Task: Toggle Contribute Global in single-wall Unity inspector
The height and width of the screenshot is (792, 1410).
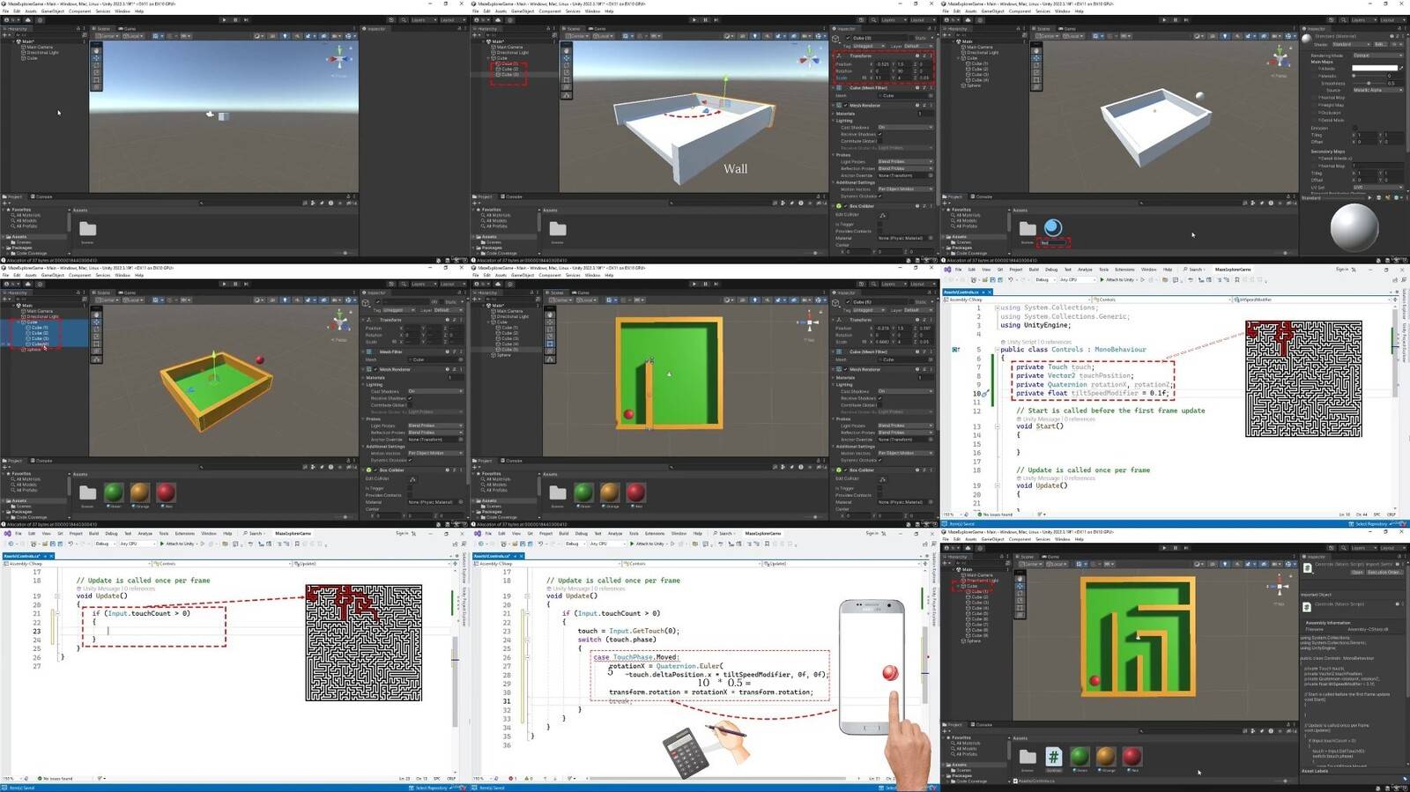Action: click(879, 405)
